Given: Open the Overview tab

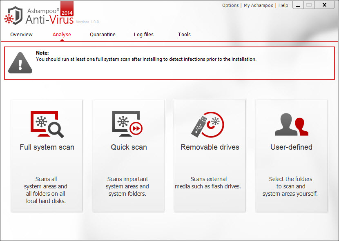Looking at the screenshot, I should click(21, 35).
